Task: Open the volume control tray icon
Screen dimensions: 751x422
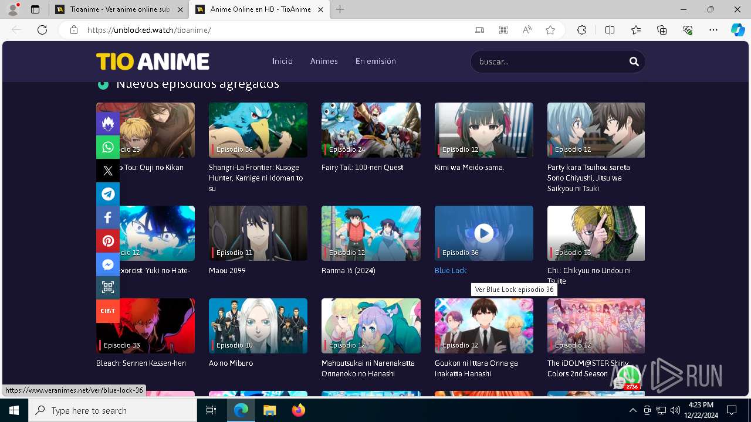Action: [675, 410]
